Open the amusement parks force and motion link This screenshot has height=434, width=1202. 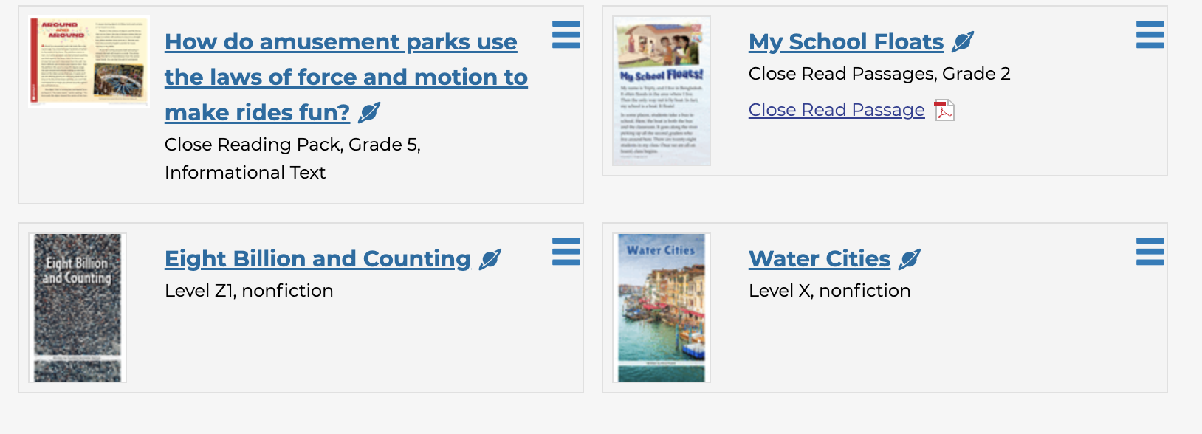point(346,77)
